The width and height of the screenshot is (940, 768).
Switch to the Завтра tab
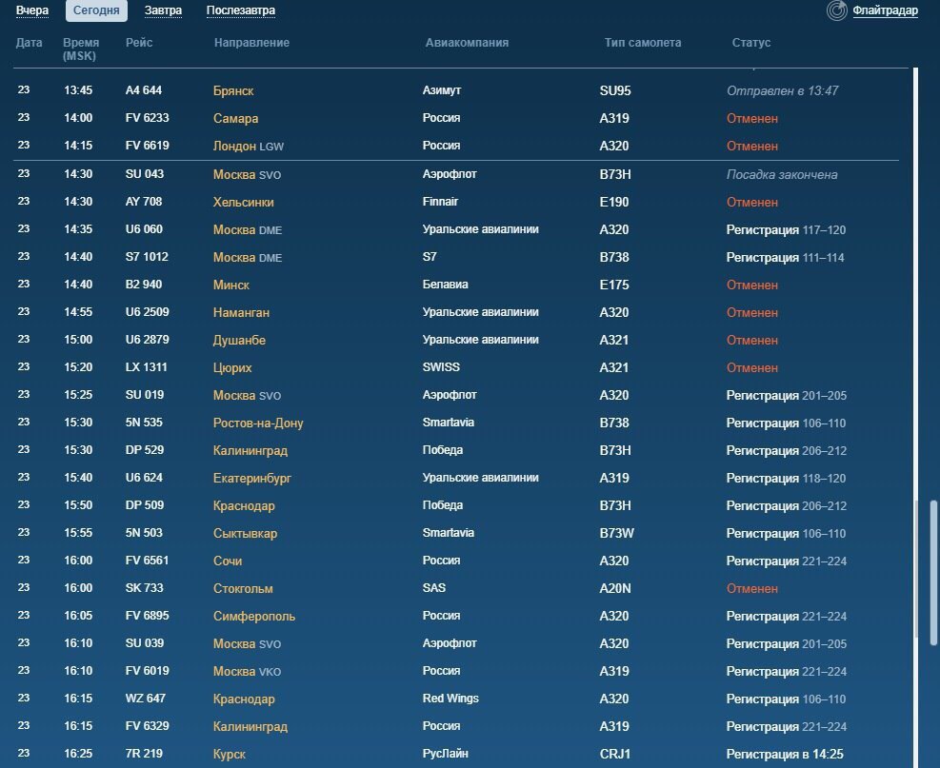click(x=163, y=10)
